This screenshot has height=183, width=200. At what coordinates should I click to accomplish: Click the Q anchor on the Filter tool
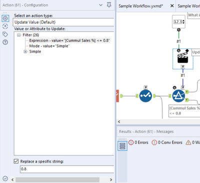(174, 87)
